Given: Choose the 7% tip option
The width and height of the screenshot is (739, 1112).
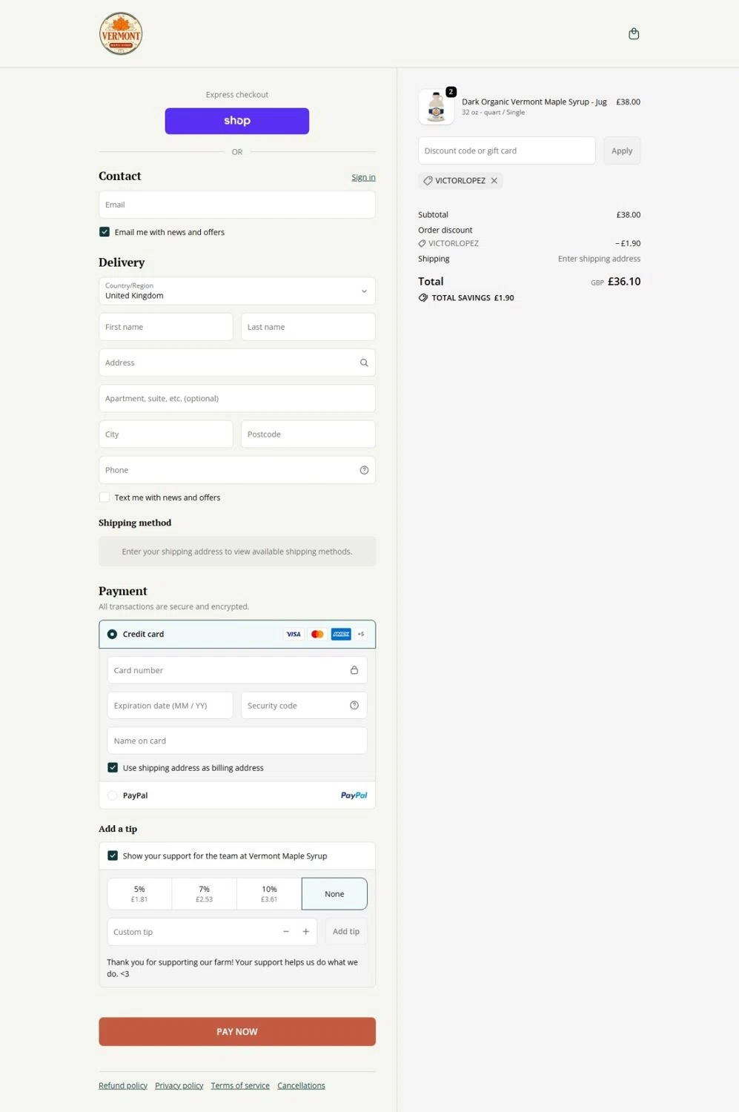Looking at the screenshot, I should pos(205,894).
